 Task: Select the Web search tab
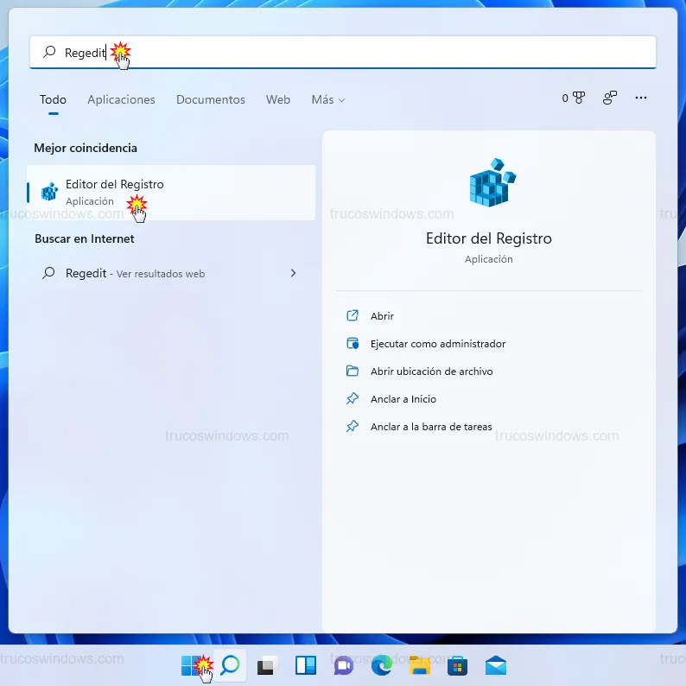tap(278, 100)
